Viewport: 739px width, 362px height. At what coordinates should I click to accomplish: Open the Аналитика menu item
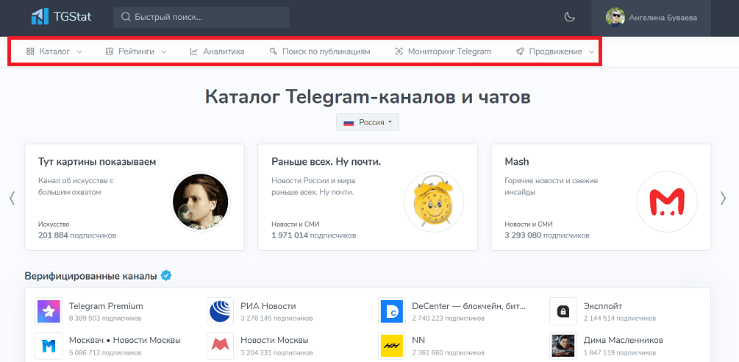pyautogui.click(x=217, y=52)
